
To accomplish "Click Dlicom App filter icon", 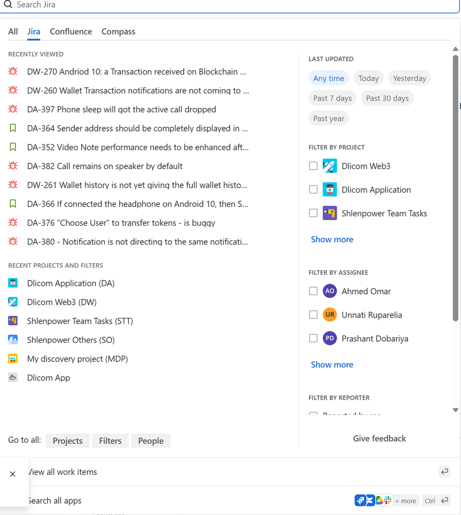I will click(x=13, y=377).
